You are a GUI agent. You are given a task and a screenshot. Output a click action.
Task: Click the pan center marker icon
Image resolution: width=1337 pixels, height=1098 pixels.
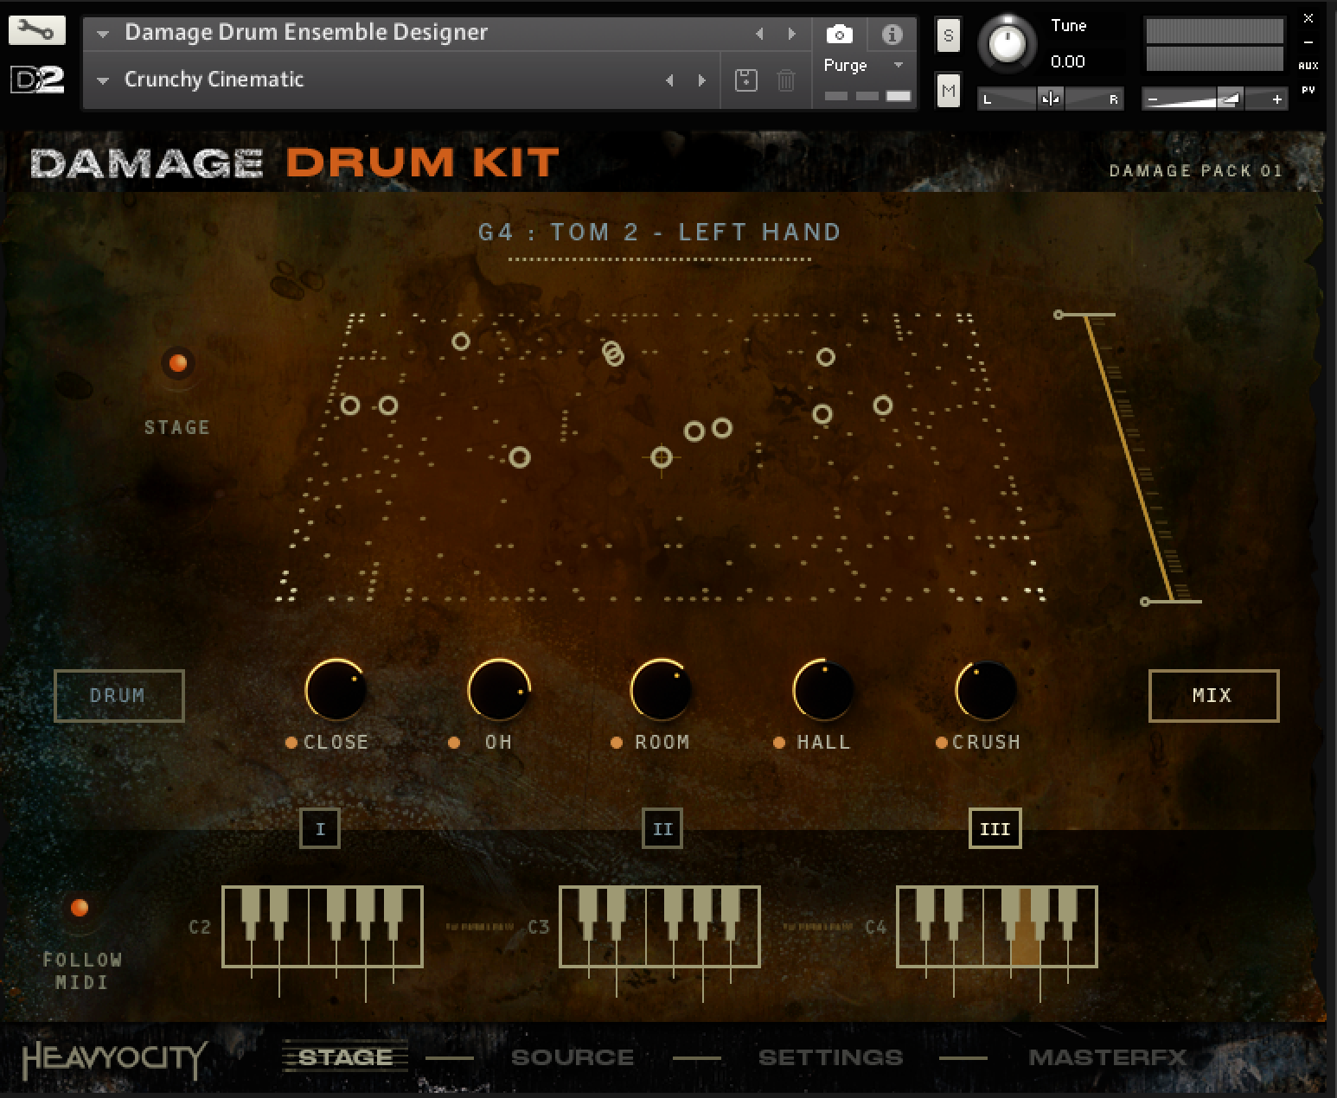[1051, 99]
